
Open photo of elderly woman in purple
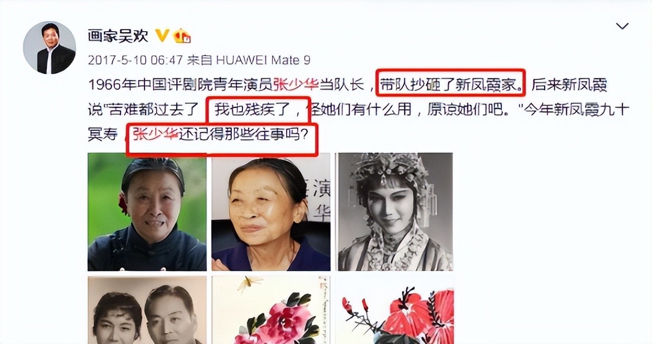(x=271, y=212)
